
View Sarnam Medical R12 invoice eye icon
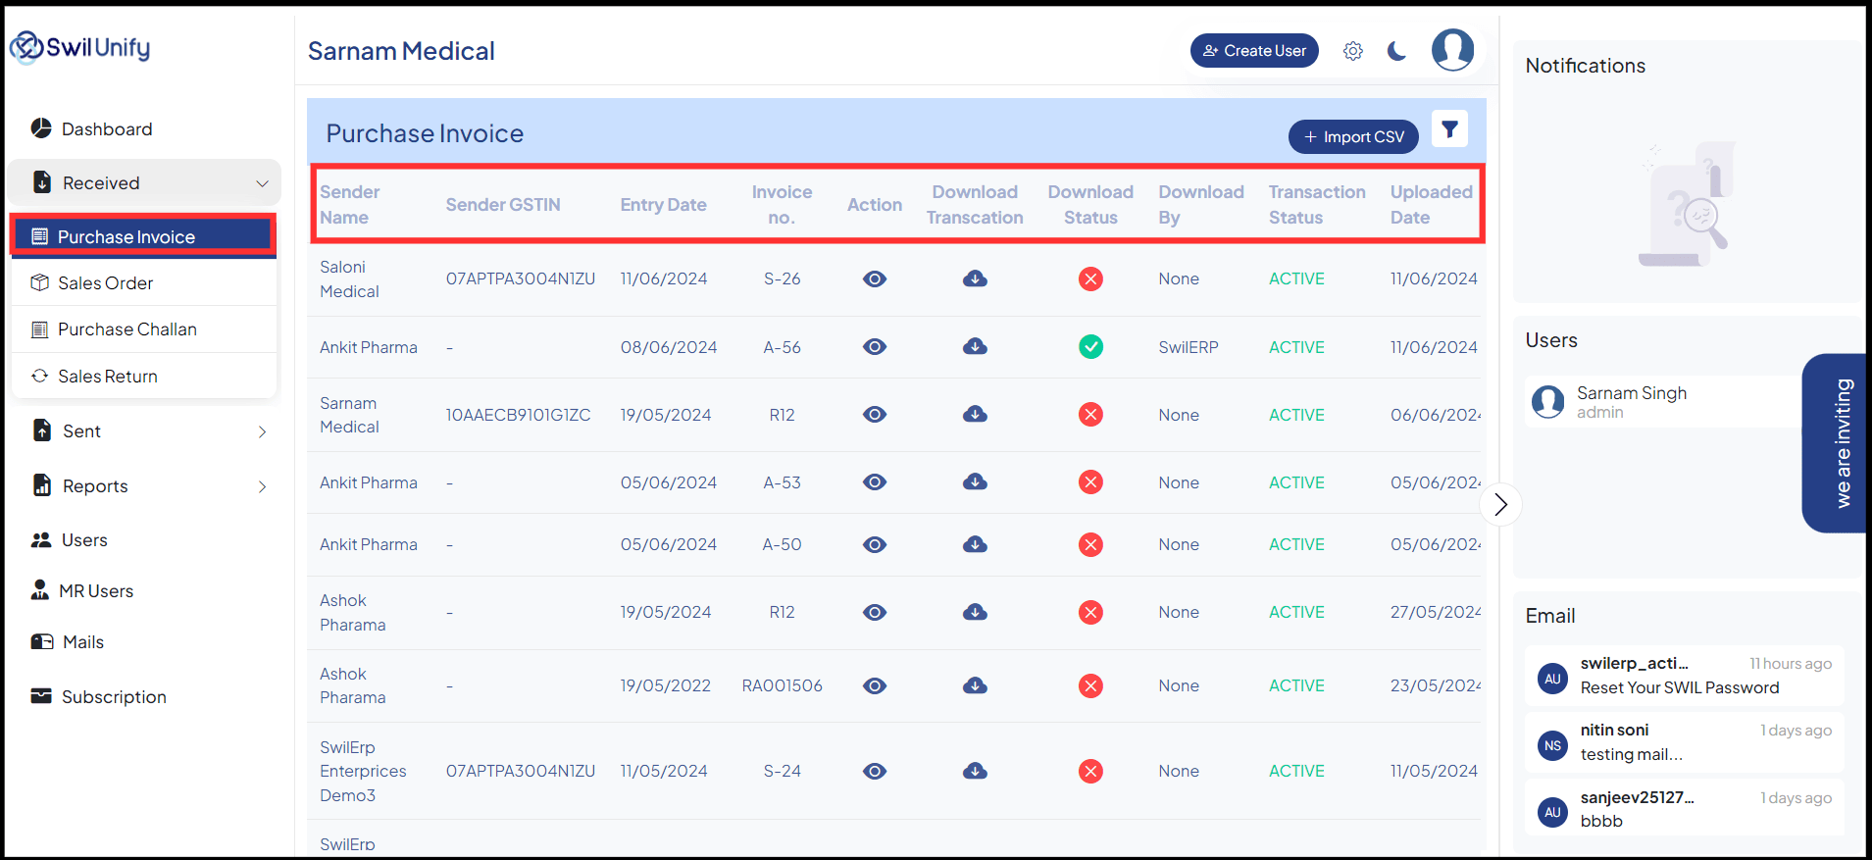[x=875, y=415]
